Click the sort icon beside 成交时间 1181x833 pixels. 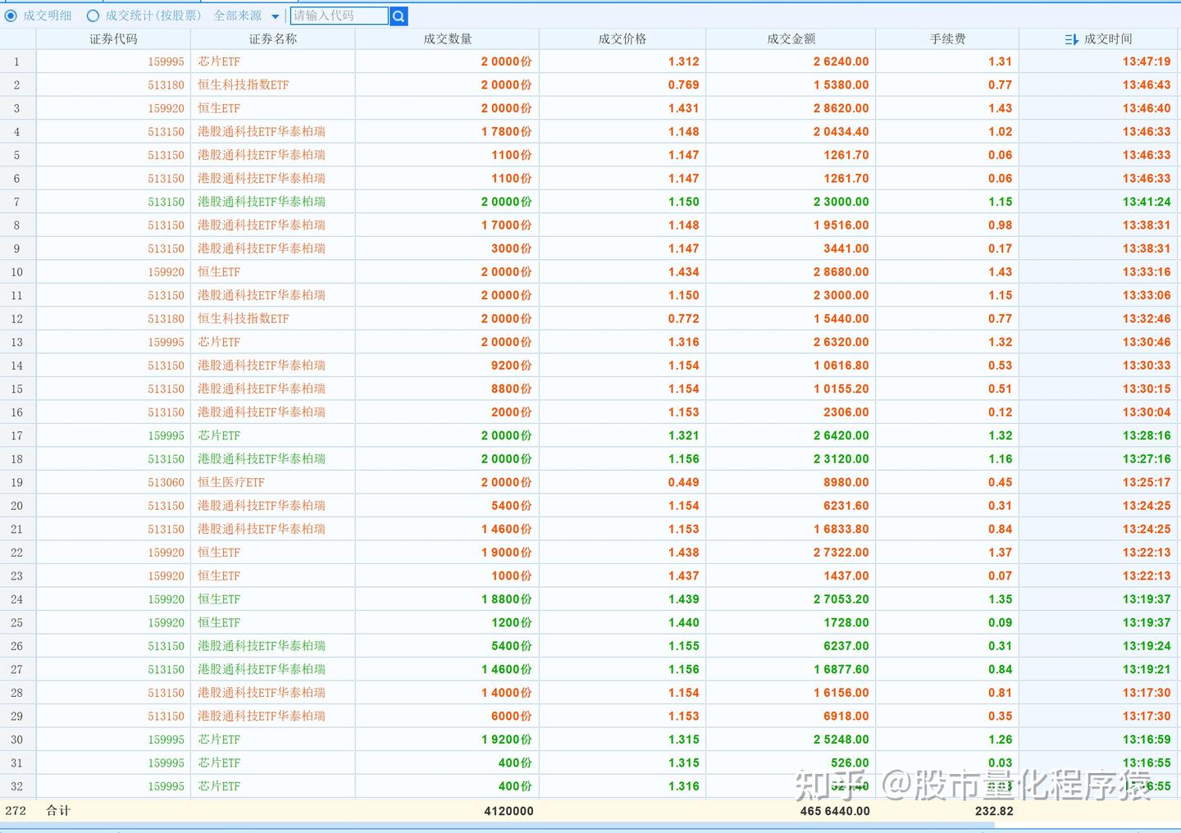pyautogui.click(x=1071, y=39)
